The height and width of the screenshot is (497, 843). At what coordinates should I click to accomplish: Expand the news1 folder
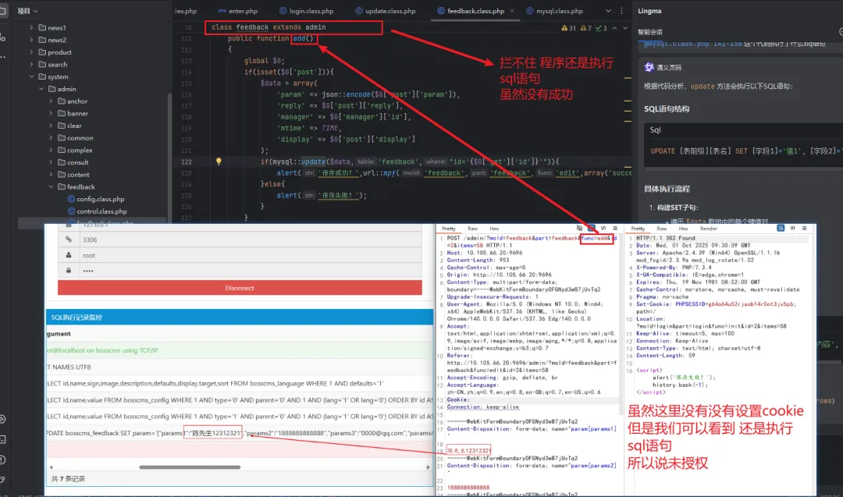click(x=31, y=27)
